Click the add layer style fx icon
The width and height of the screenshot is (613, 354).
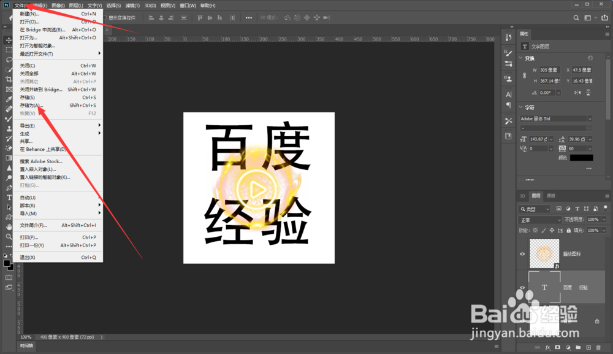547,347
